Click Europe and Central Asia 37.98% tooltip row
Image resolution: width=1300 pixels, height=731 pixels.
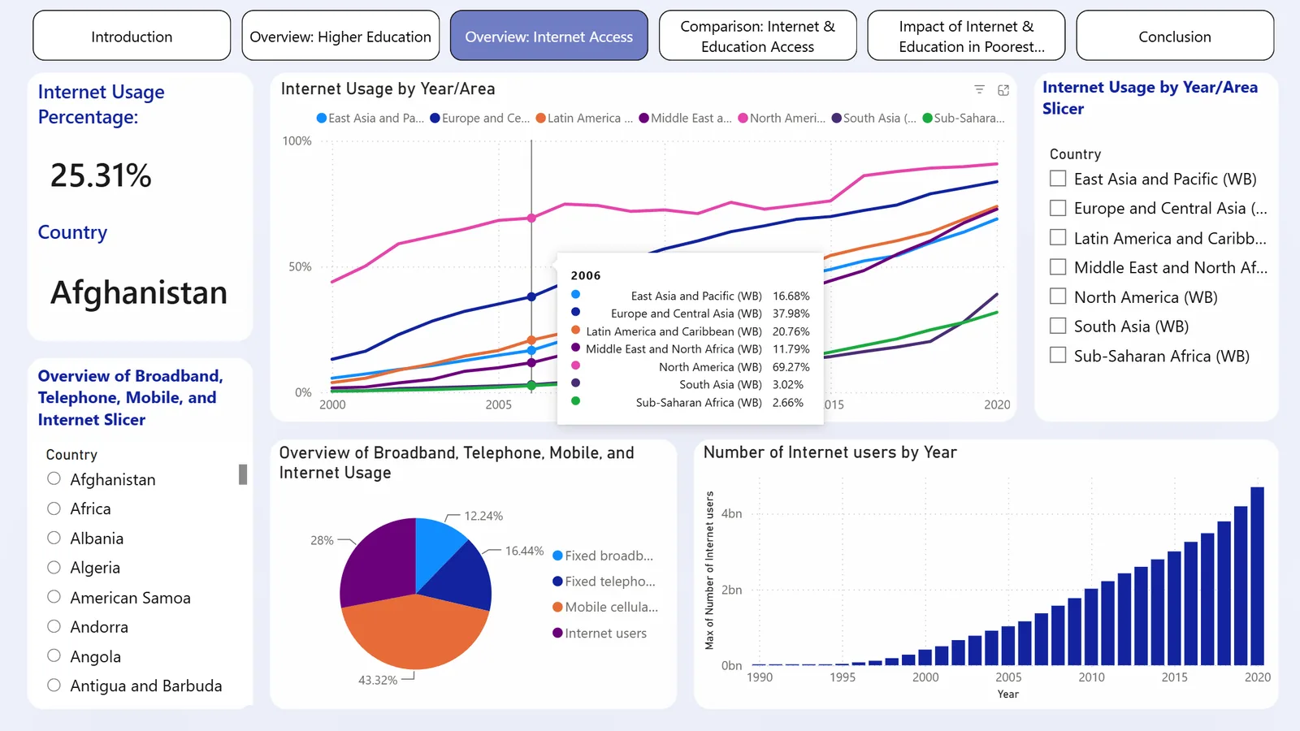pos(691,314)
